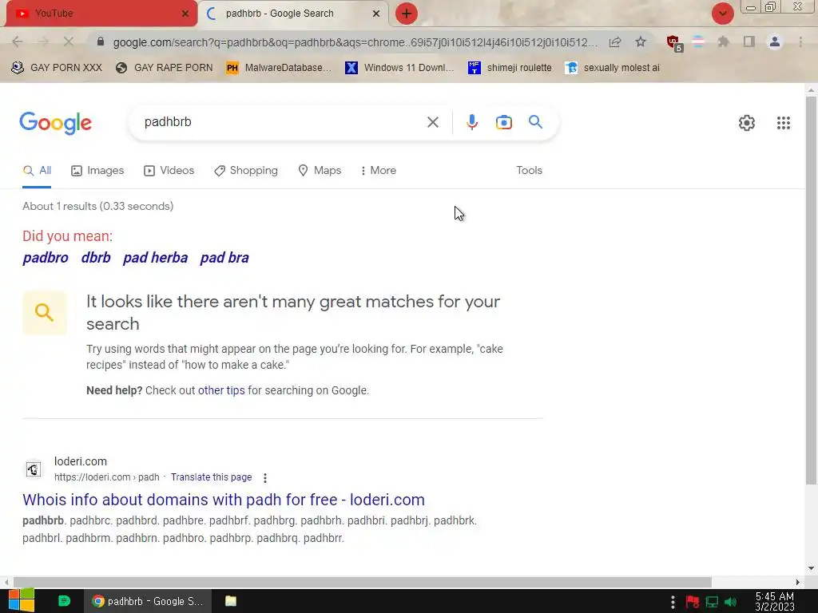Clear the Google search query
Viewport: 818px width, 613px height.
[x=432, y=122]
